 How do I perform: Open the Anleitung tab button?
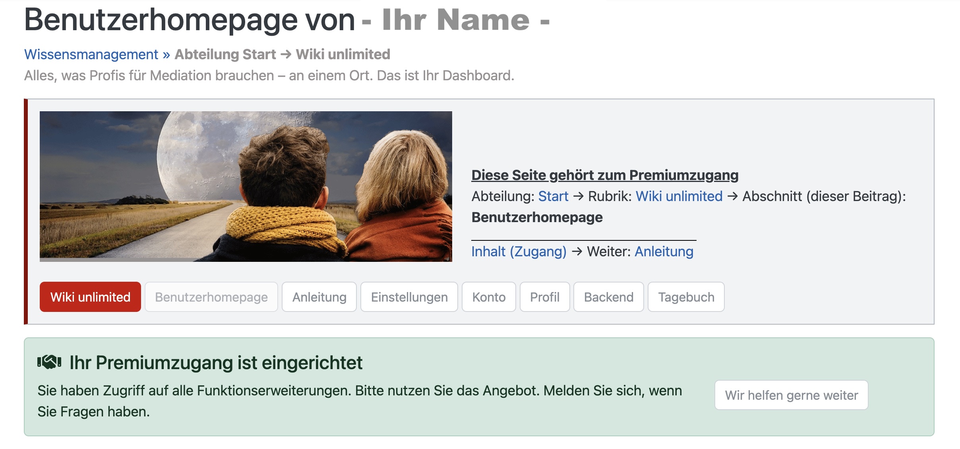pyautogui.click(x=319, y=297)
